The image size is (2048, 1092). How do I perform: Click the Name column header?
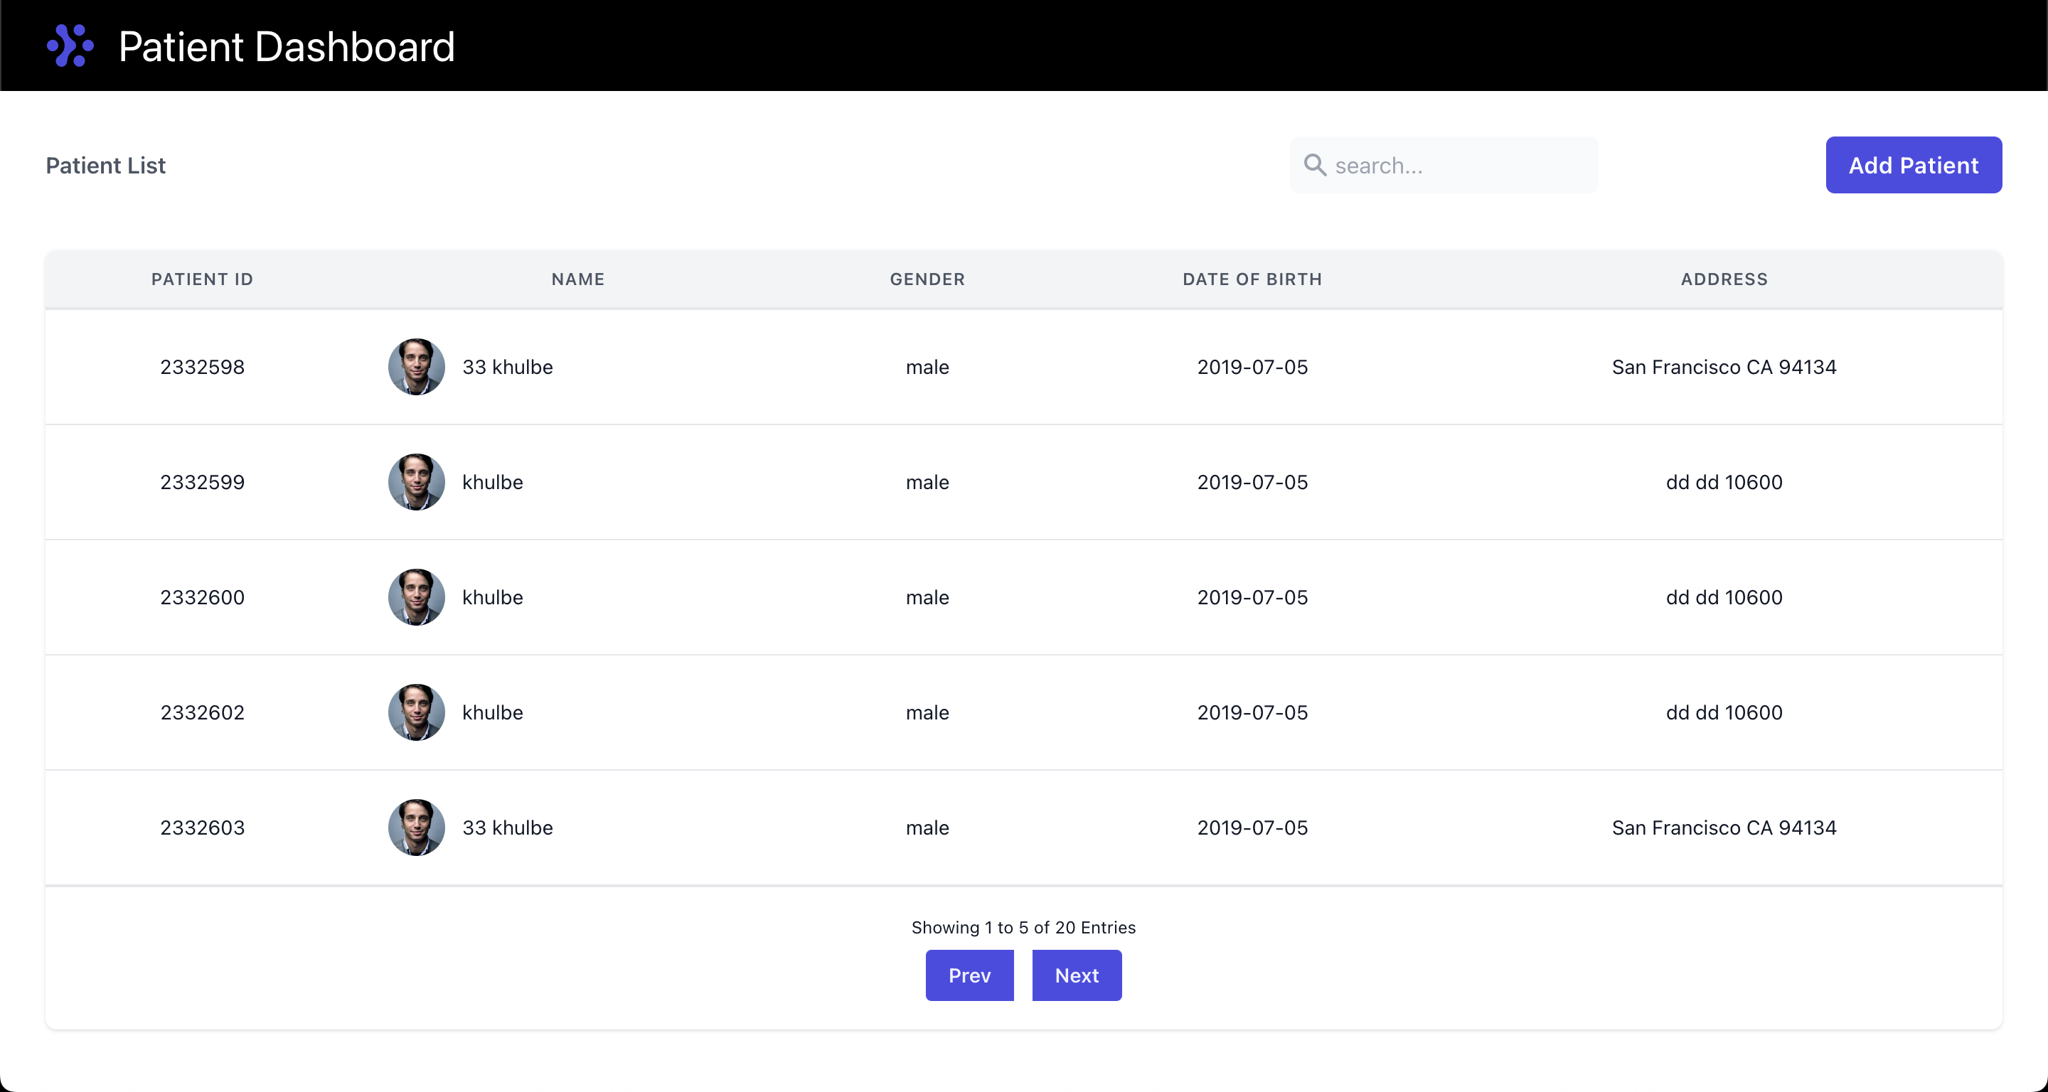[x=578, y=279]
